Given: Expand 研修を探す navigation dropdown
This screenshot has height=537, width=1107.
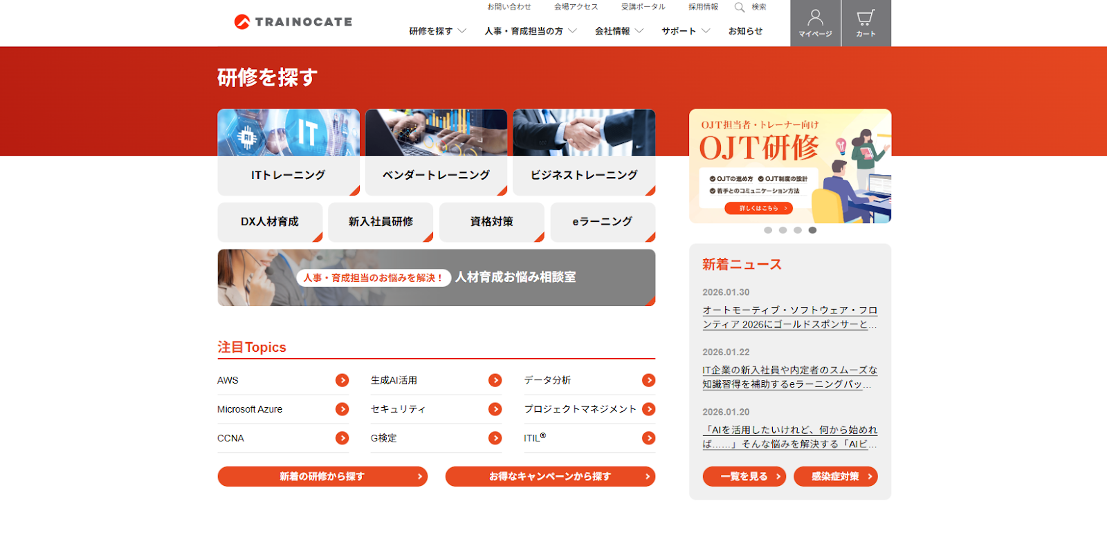Looking at the screenshot, I should coord(437,31).
